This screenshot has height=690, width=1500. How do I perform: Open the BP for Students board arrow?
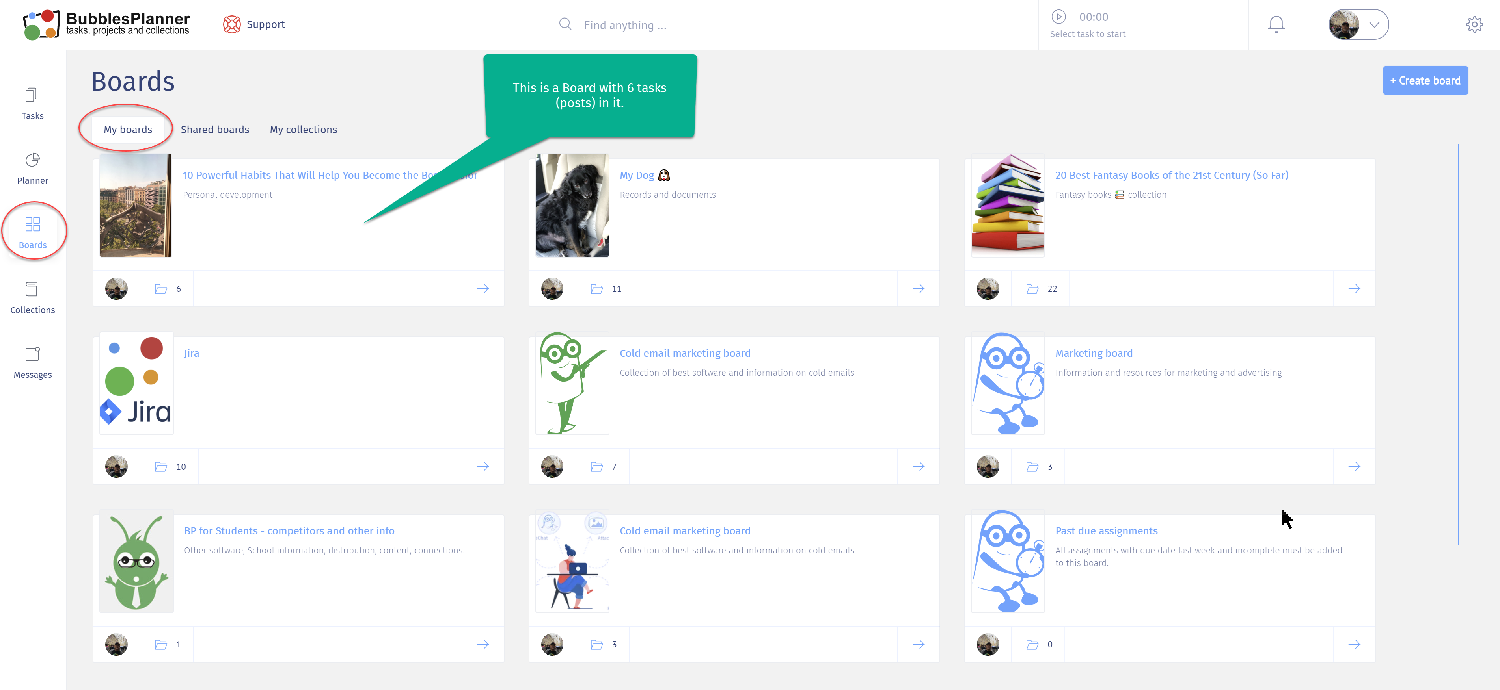pyautogui.click(x=483, y=644)
